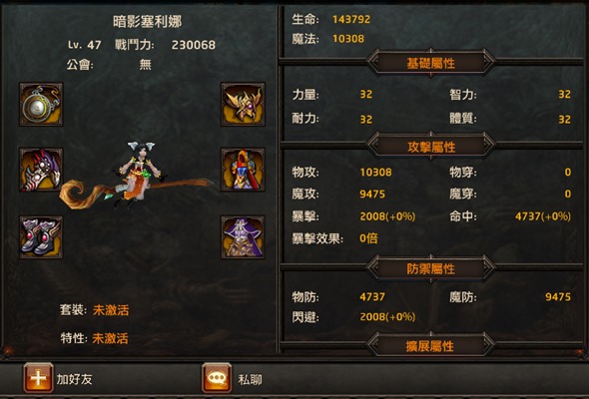Click the pocket watch accessory equipment slot
Viewport: 589px width, 399px height.
pos(41,105)
